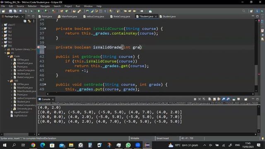Collapse the Code package
The width and height of the screenshot is (265, 149).
point(8,56)
